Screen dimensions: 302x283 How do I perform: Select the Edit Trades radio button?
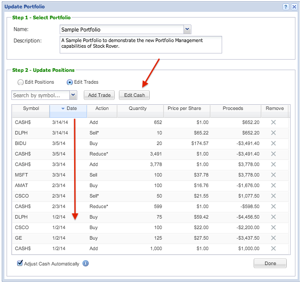[69, 82]
